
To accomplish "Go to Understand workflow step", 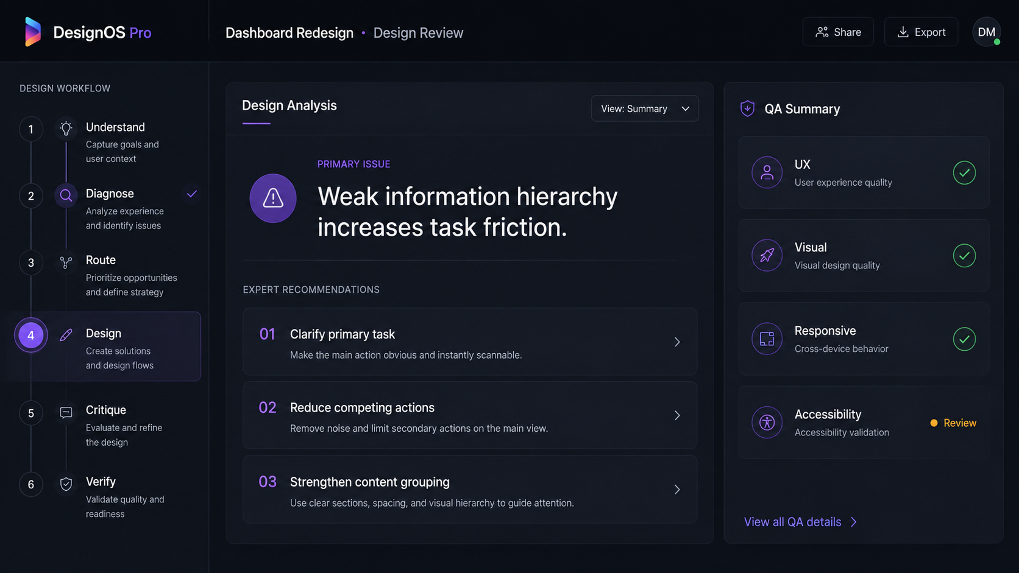I will [x=115, y=127].
